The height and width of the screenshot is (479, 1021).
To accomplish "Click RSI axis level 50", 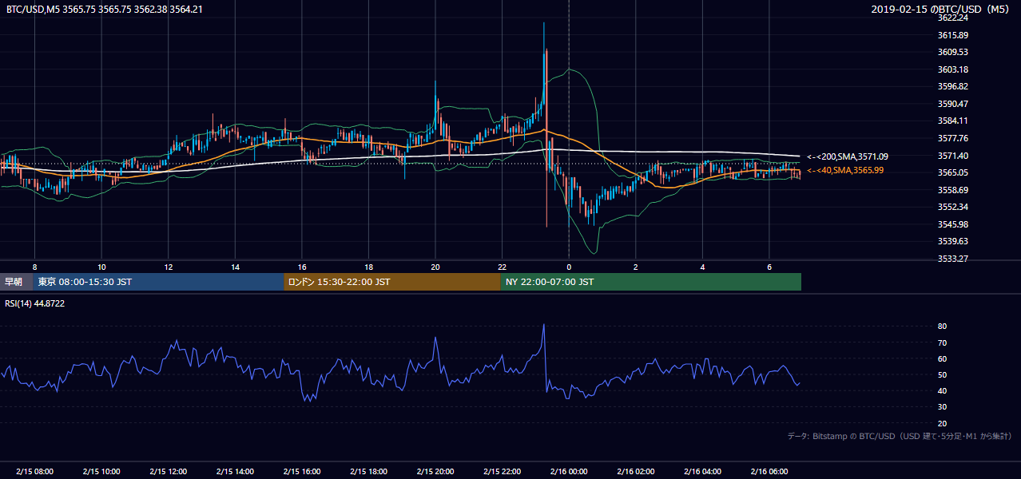I will [942, 374].
